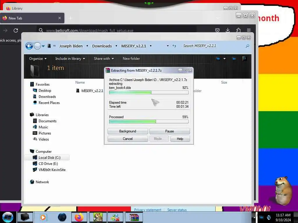Open Pocket icon in Firefox toolbar
The height and width of the screenshot is (223, 298).
click(x=217, y=30)
